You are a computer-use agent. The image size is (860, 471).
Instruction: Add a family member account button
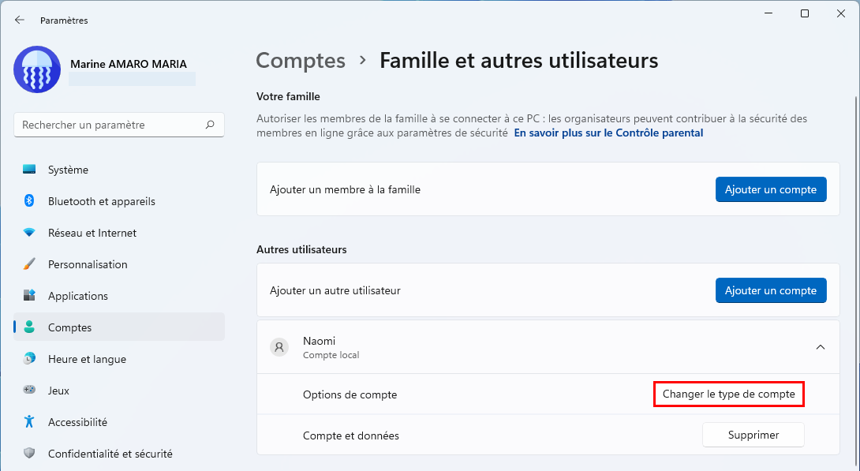pyautogui.click(x=771, y=189)
